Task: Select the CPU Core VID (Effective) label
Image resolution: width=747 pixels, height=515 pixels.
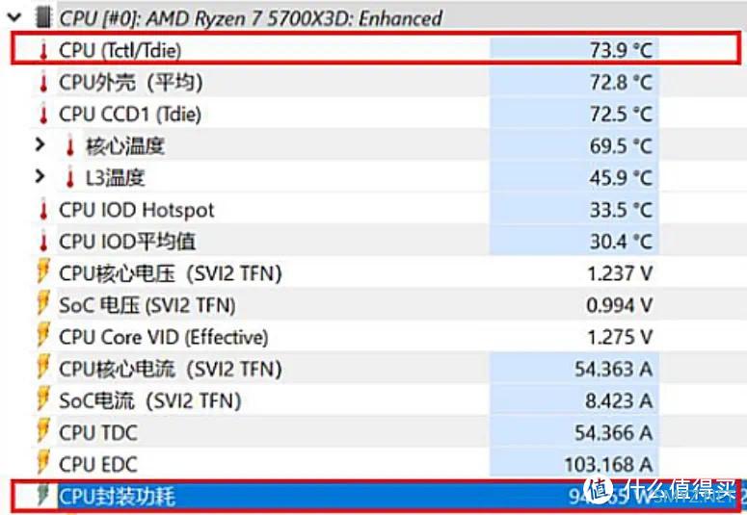Action: (x=164, y=338)
